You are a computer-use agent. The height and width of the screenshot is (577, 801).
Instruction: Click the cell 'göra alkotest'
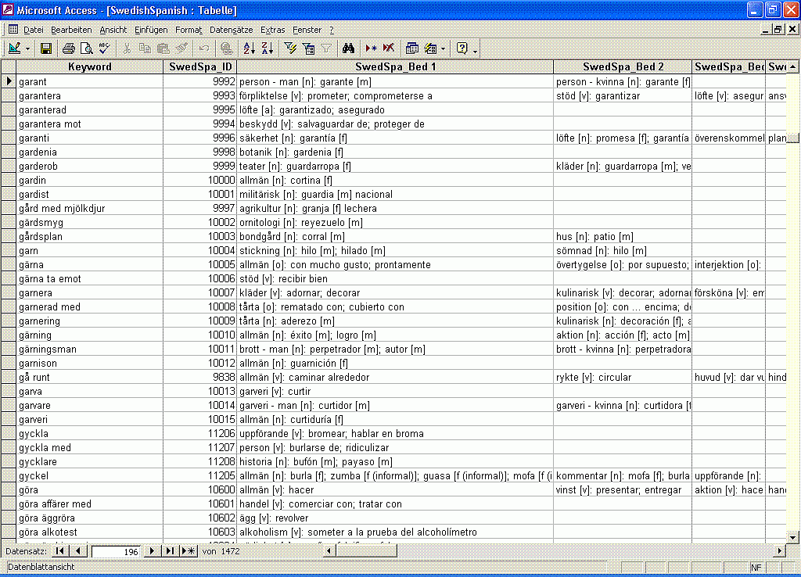(90, 532)
